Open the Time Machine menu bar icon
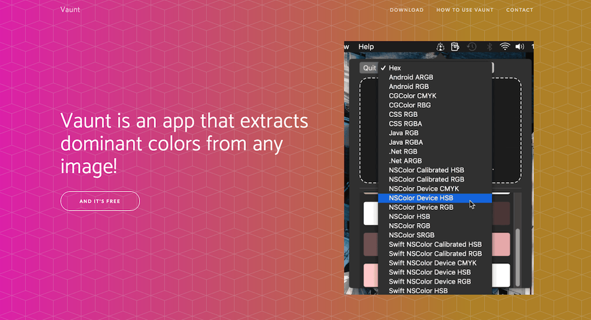 tap(472, 47)
